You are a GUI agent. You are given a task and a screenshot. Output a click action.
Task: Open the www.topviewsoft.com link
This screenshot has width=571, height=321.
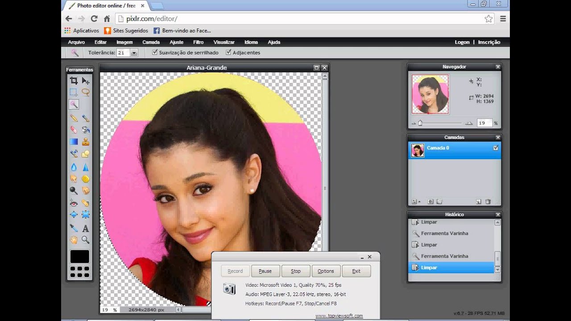339,316
